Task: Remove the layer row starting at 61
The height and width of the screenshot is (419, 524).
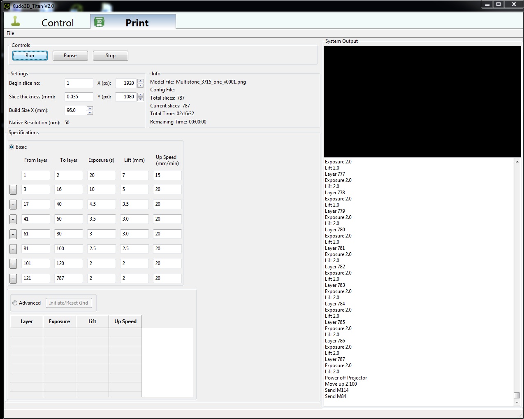Action: click(13, 234)
